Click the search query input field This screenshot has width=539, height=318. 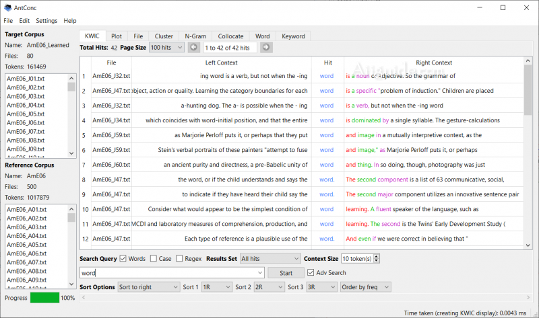point(168,273)
